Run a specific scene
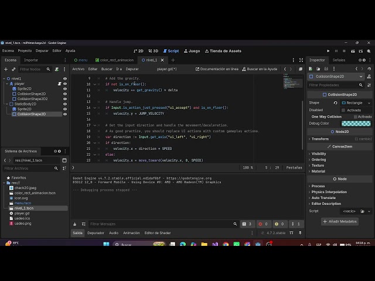 (361, 51)
